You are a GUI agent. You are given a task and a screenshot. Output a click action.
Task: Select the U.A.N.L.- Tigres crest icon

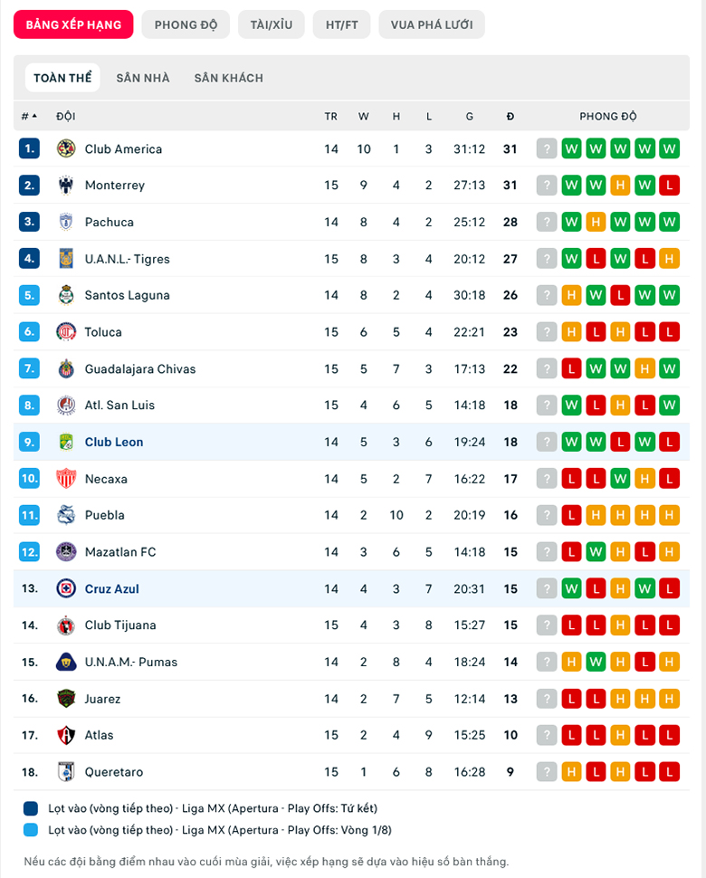tap(66, 259)
